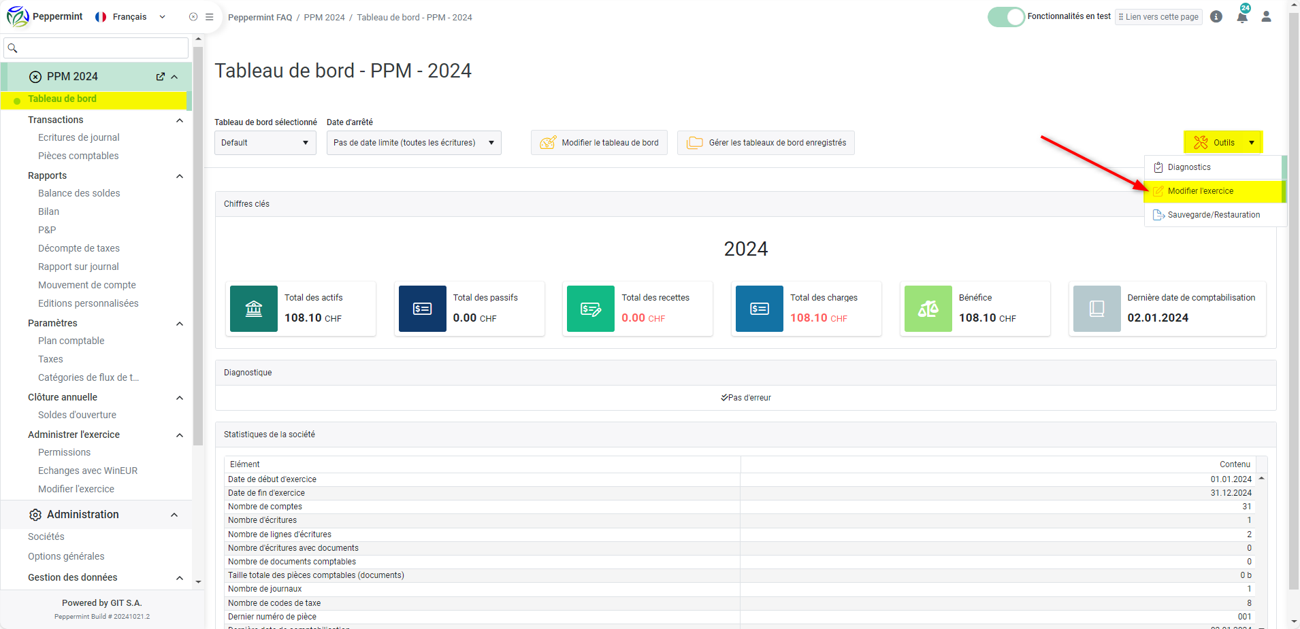Open Soldes d'ouverture
The image size is (1300, 629).
tap(77, 415)
